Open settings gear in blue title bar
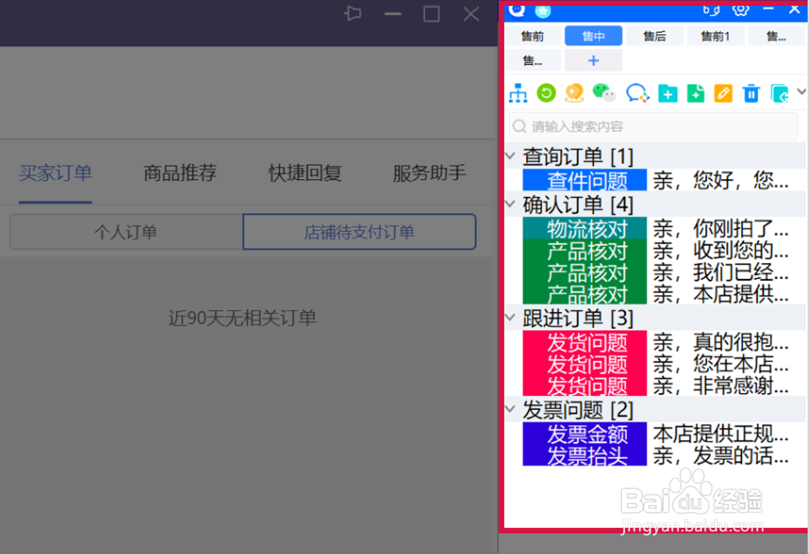The image size is (809, 554). pyautogui.click(x=741, y=10)
